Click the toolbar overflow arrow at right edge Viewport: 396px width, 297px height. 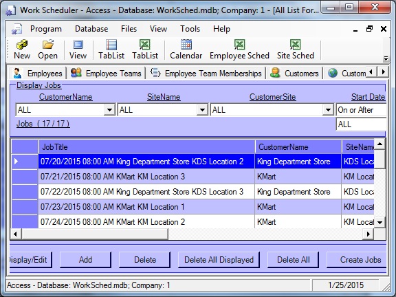(386, 58)
